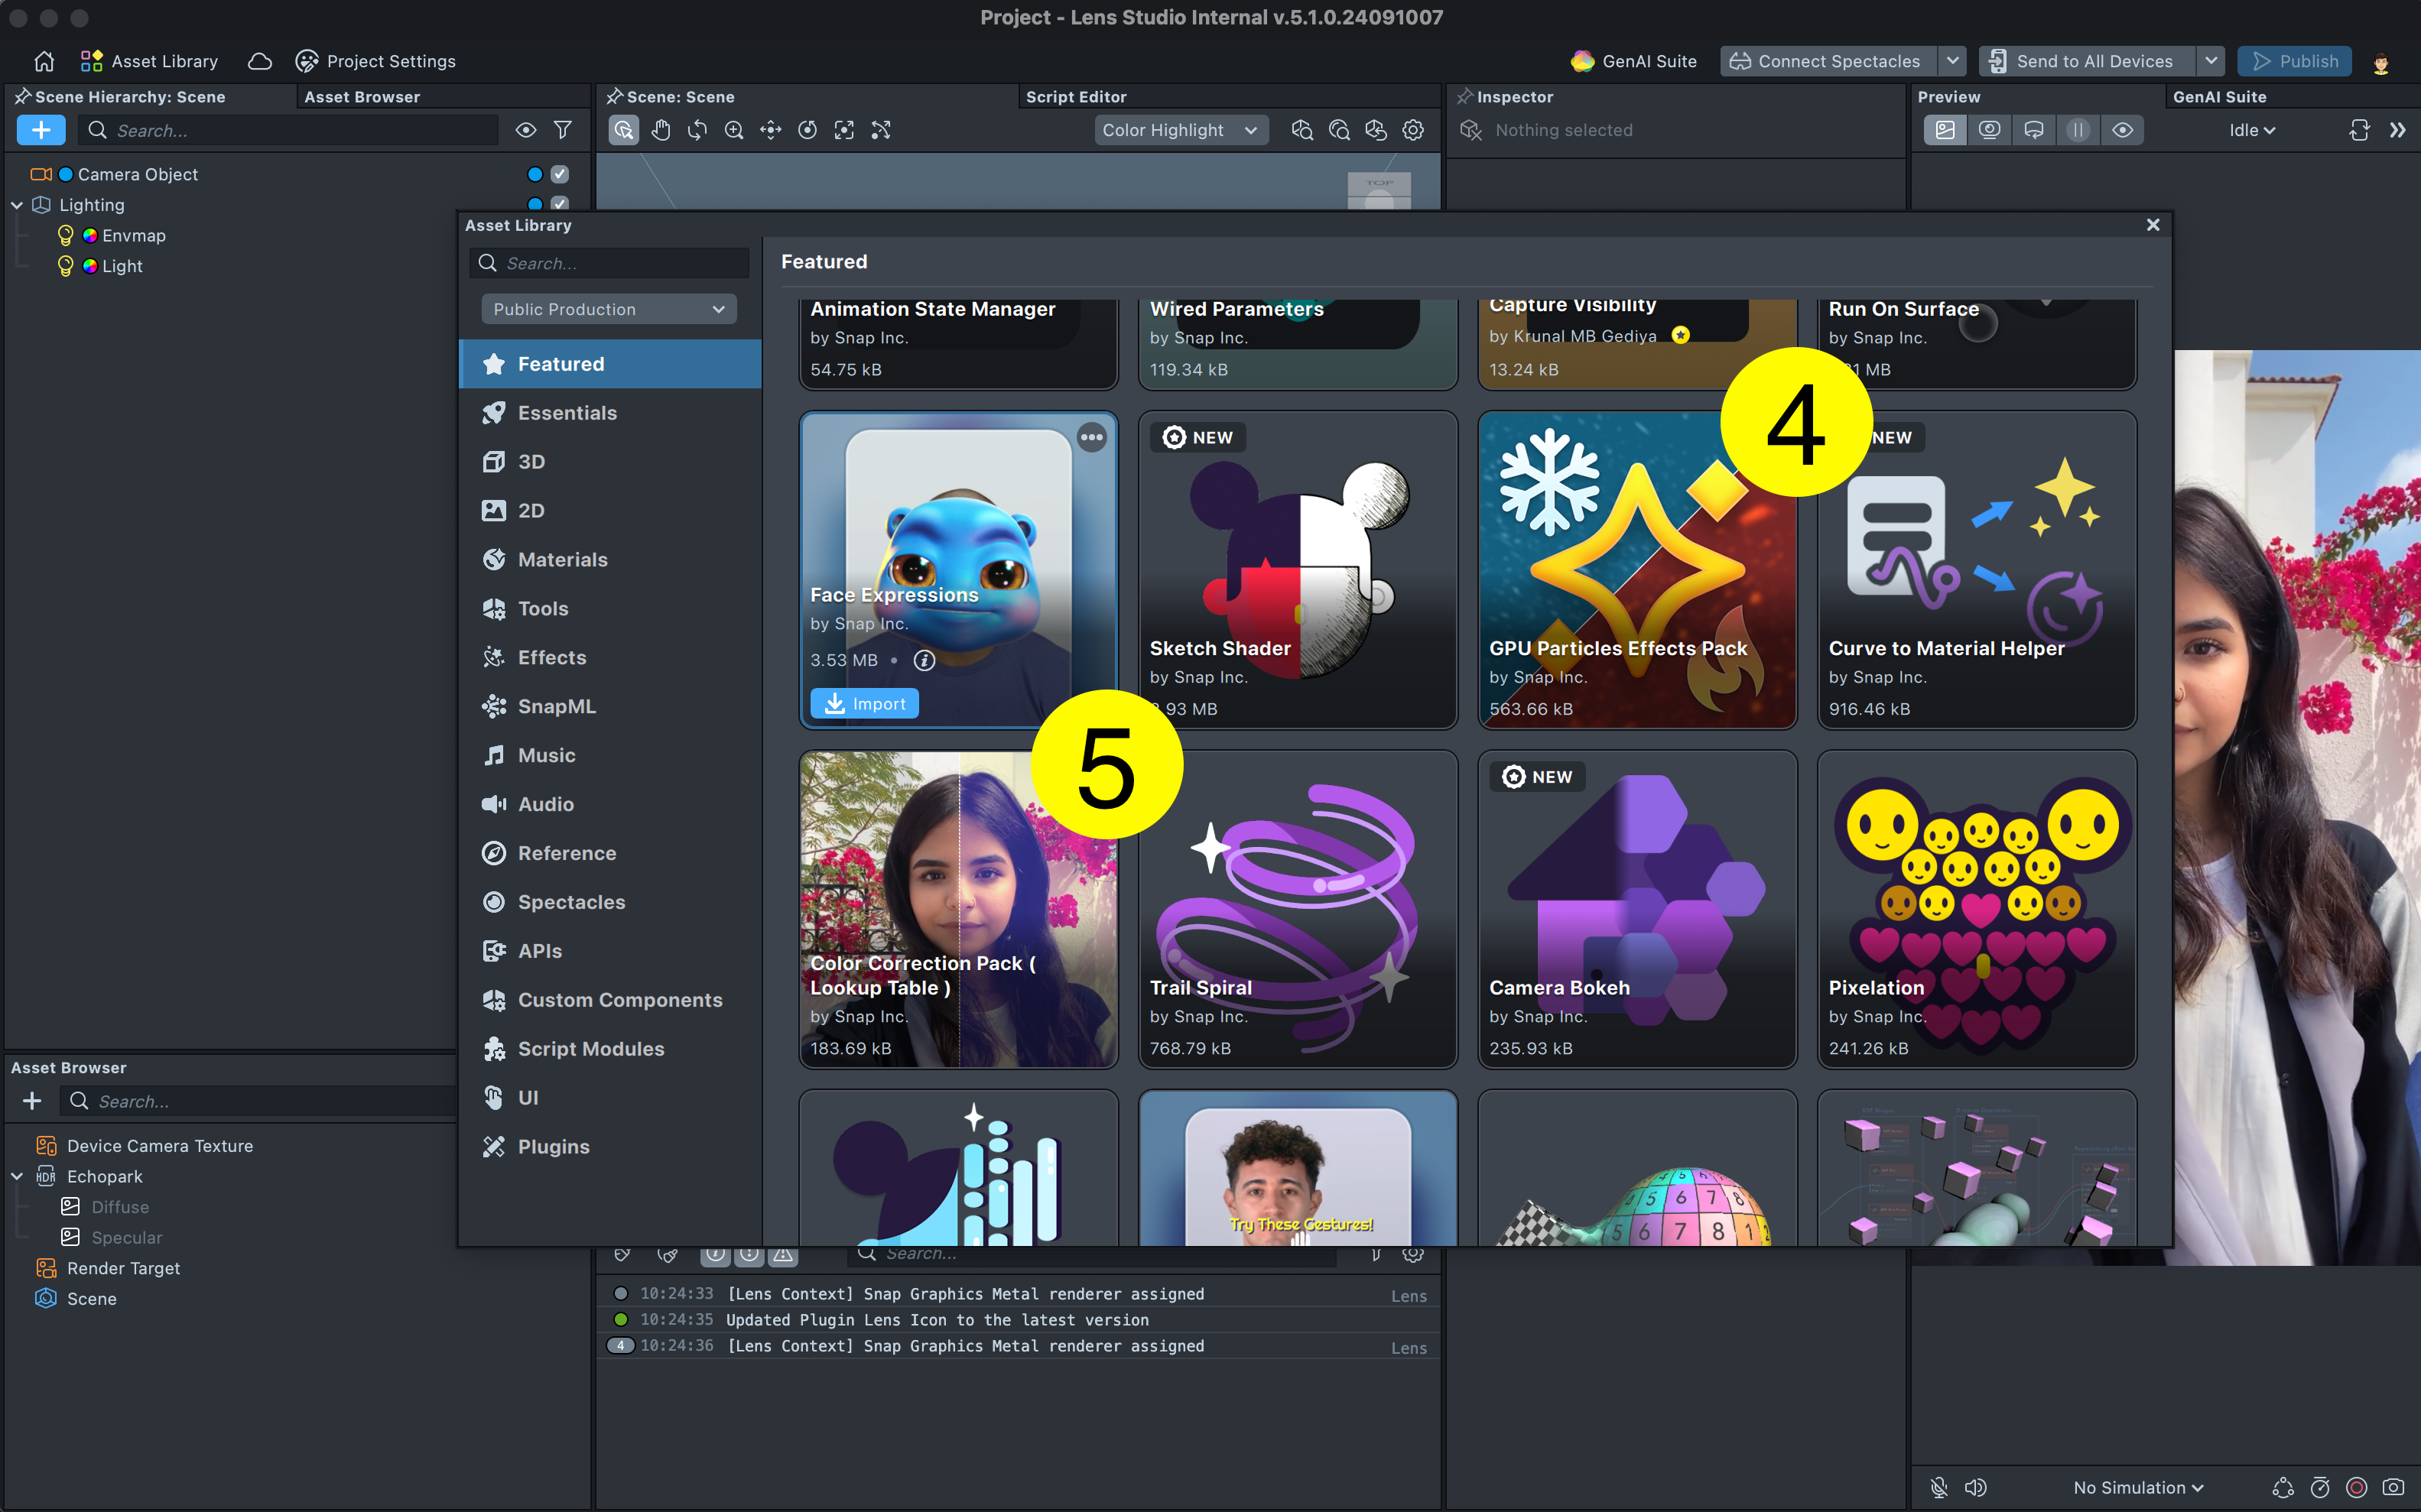The height and width of the screenshot is (1512, 2421).
Task: Click the Publish button
Action: 2294,61
